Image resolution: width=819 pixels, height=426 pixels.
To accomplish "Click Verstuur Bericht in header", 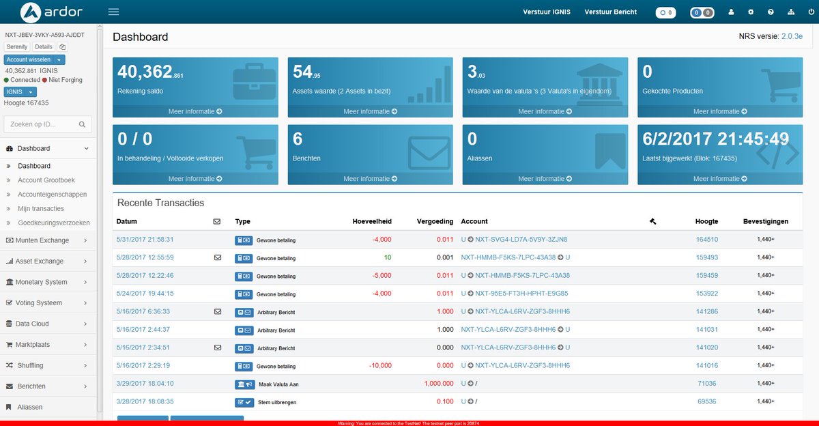I will tap(611, 12).
